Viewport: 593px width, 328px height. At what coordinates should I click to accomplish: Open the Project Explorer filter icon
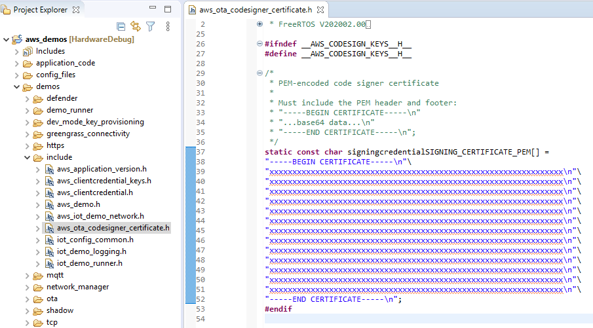click(x=151, y=26)
